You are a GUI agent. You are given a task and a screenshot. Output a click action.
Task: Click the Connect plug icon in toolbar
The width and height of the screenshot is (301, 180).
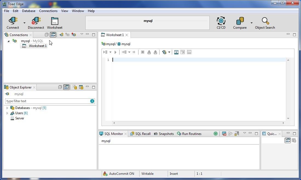(13, 21)
